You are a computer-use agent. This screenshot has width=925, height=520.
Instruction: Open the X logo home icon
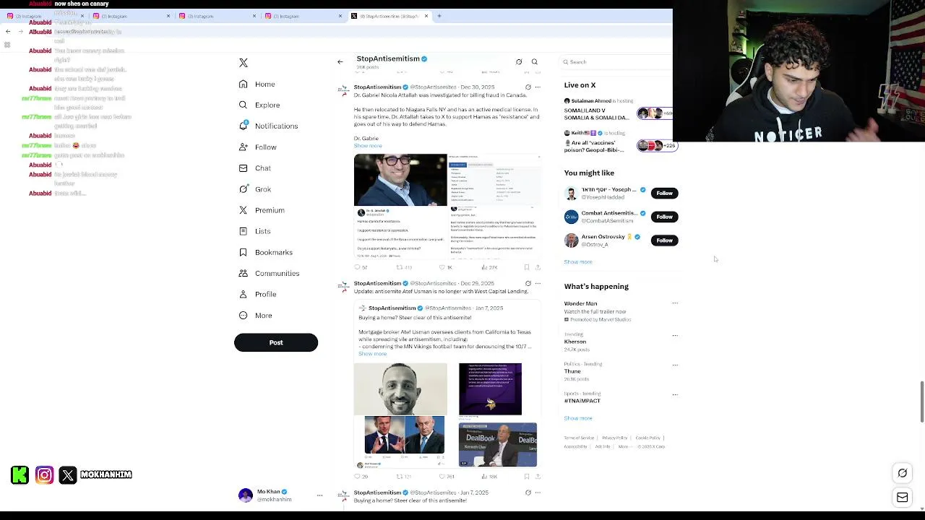click(244, 63)
